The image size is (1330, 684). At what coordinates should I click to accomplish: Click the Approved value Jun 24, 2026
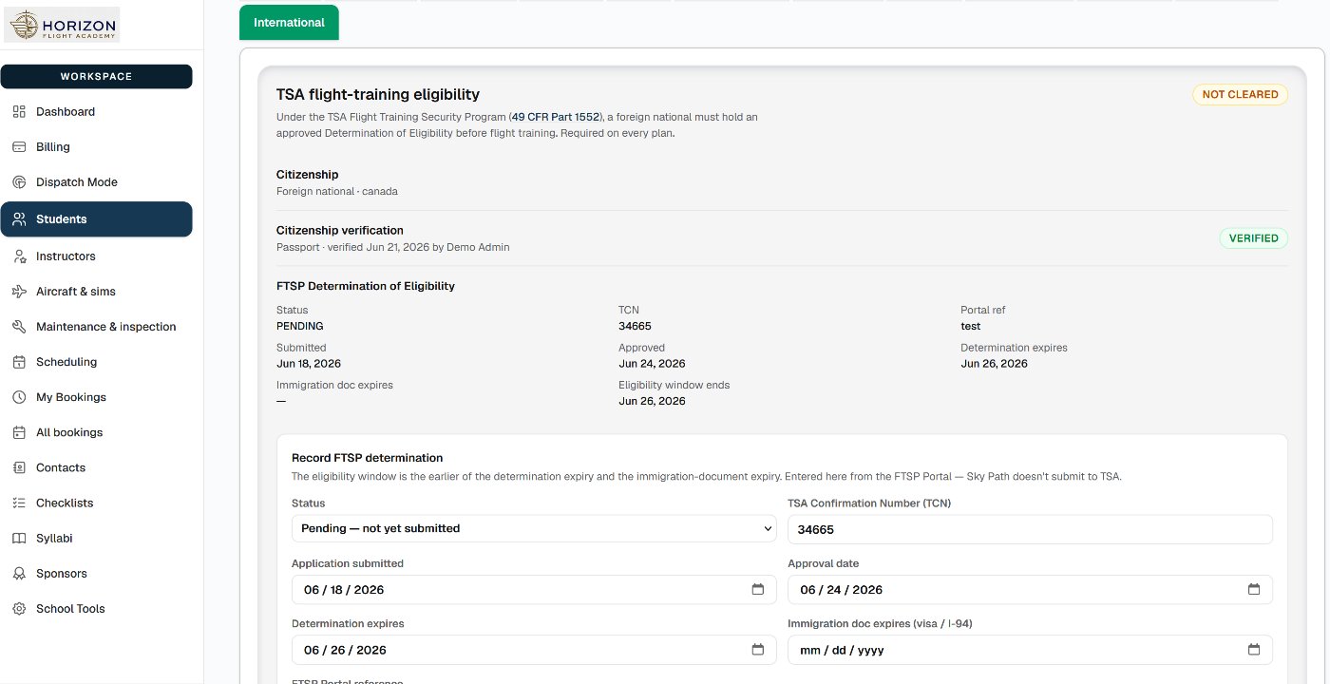652,364
